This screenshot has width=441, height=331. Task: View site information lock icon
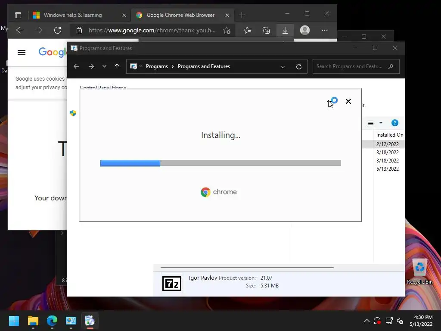tap(79, 30)
